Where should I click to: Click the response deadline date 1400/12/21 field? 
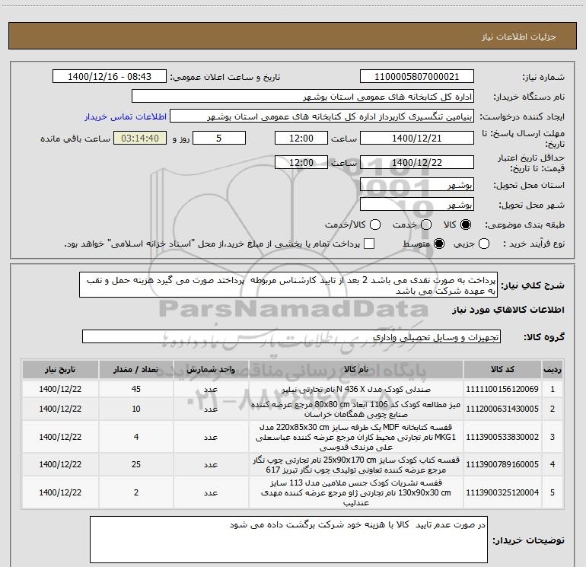pos(417,139)
